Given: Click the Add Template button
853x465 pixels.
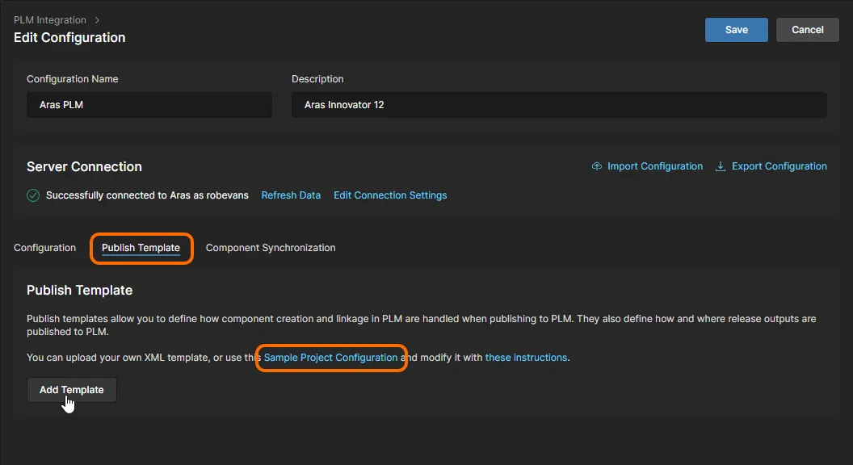Looking at the screenshot, I should coord(72,390).
